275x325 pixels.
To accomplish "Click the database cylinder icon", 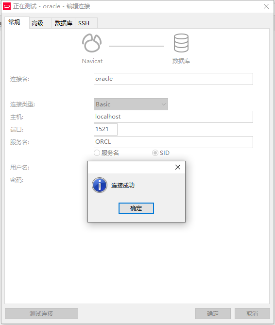I will pyautogui.click(x=181, y=43).
